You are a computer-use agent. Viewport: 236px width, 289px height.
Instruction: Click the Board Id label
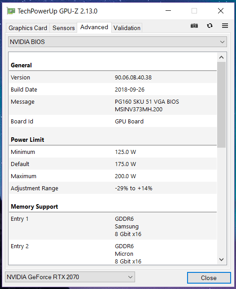[x=22, y=122]
